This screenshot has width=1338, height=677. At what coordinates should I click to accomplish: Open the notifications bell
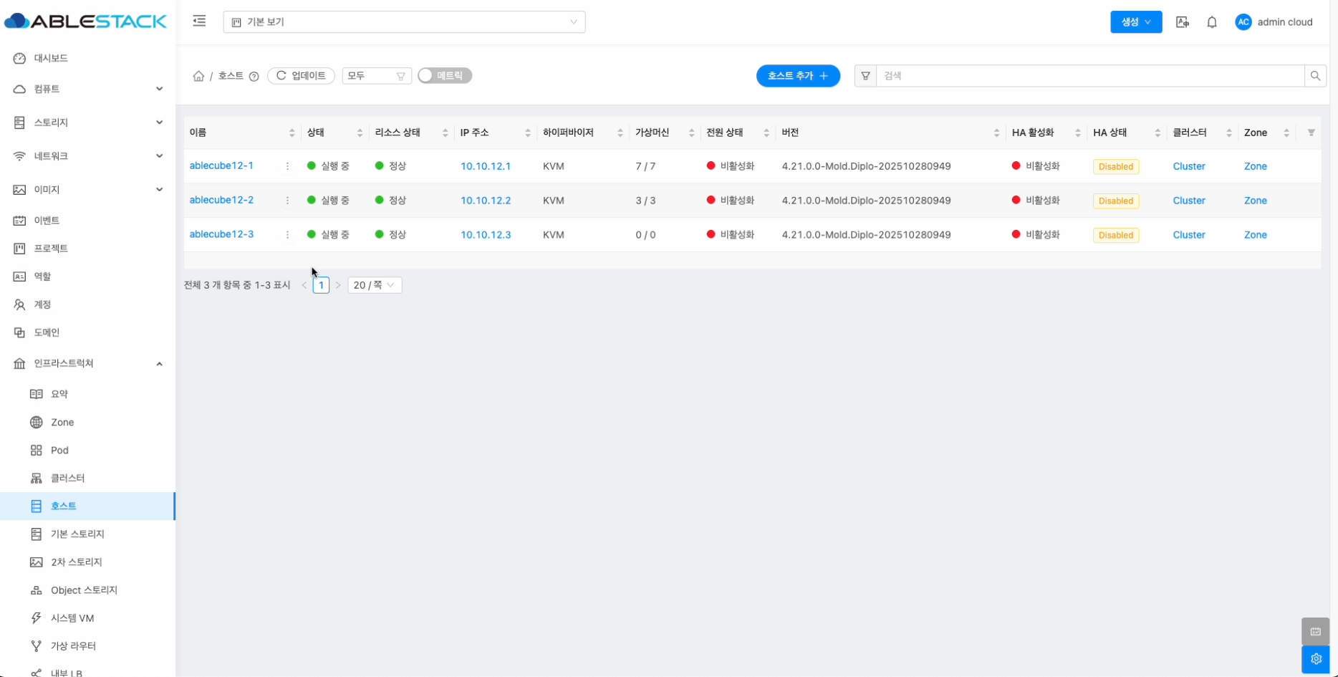[x=1211, y=22]
